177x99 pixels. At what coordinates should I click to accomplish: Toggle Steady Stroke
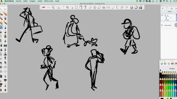coord(113,7)
